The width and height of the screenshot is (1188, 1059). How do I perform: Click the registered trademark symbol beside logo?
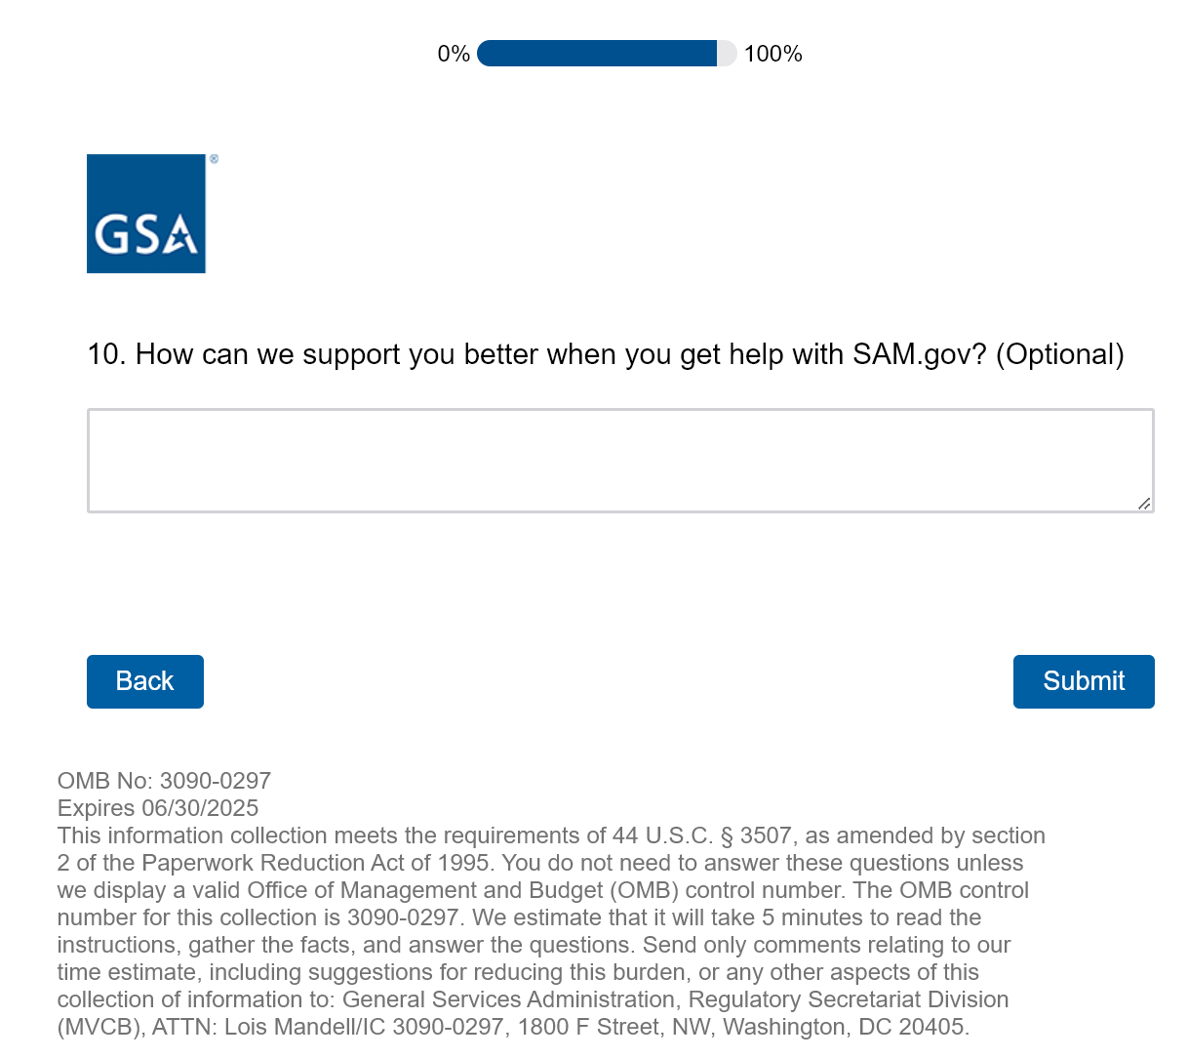214,159
